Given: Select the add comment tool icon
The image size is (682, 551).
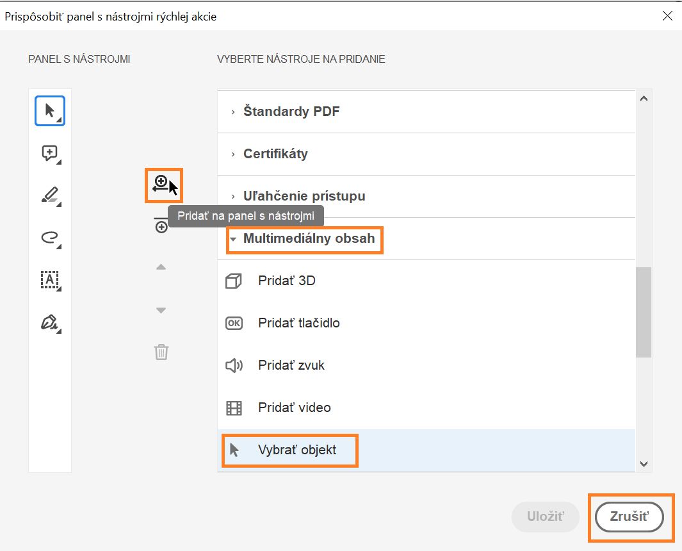Looking at the screenshot, I should tap(49, 153).
